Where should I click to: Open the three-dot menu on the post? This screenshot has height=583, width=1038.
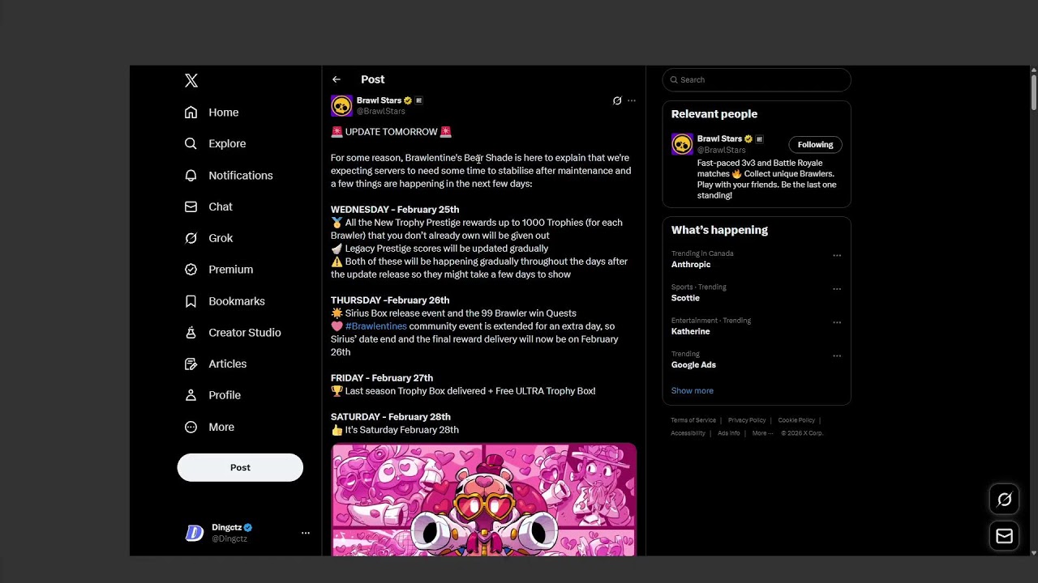click(x=632, y=101)
